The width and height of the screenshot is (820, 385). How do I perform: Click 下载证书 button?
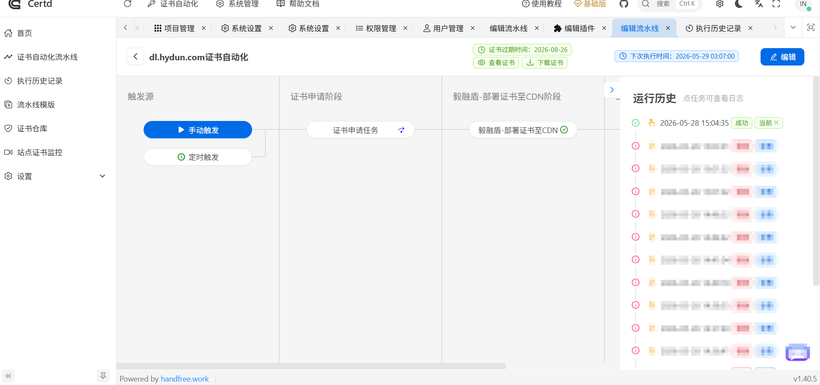(544, 62)
